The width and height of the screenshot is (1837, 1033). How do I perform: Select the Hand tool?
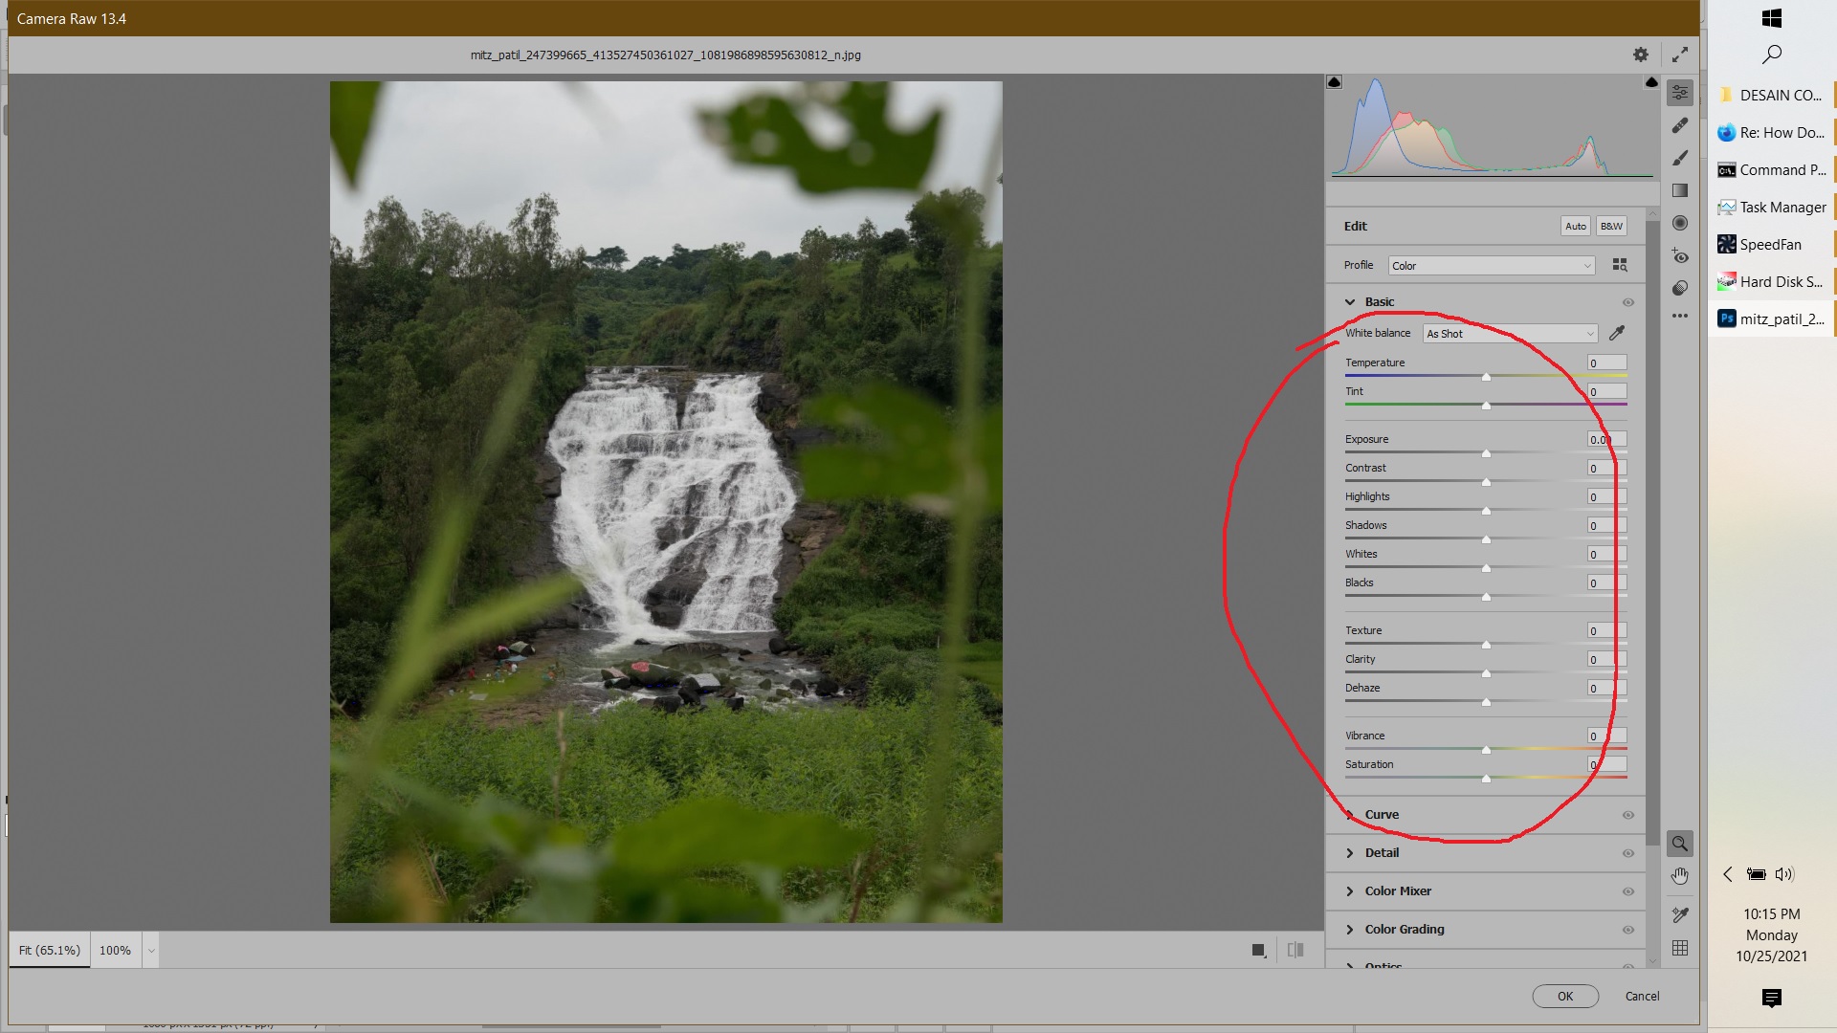pos(1679,875)
